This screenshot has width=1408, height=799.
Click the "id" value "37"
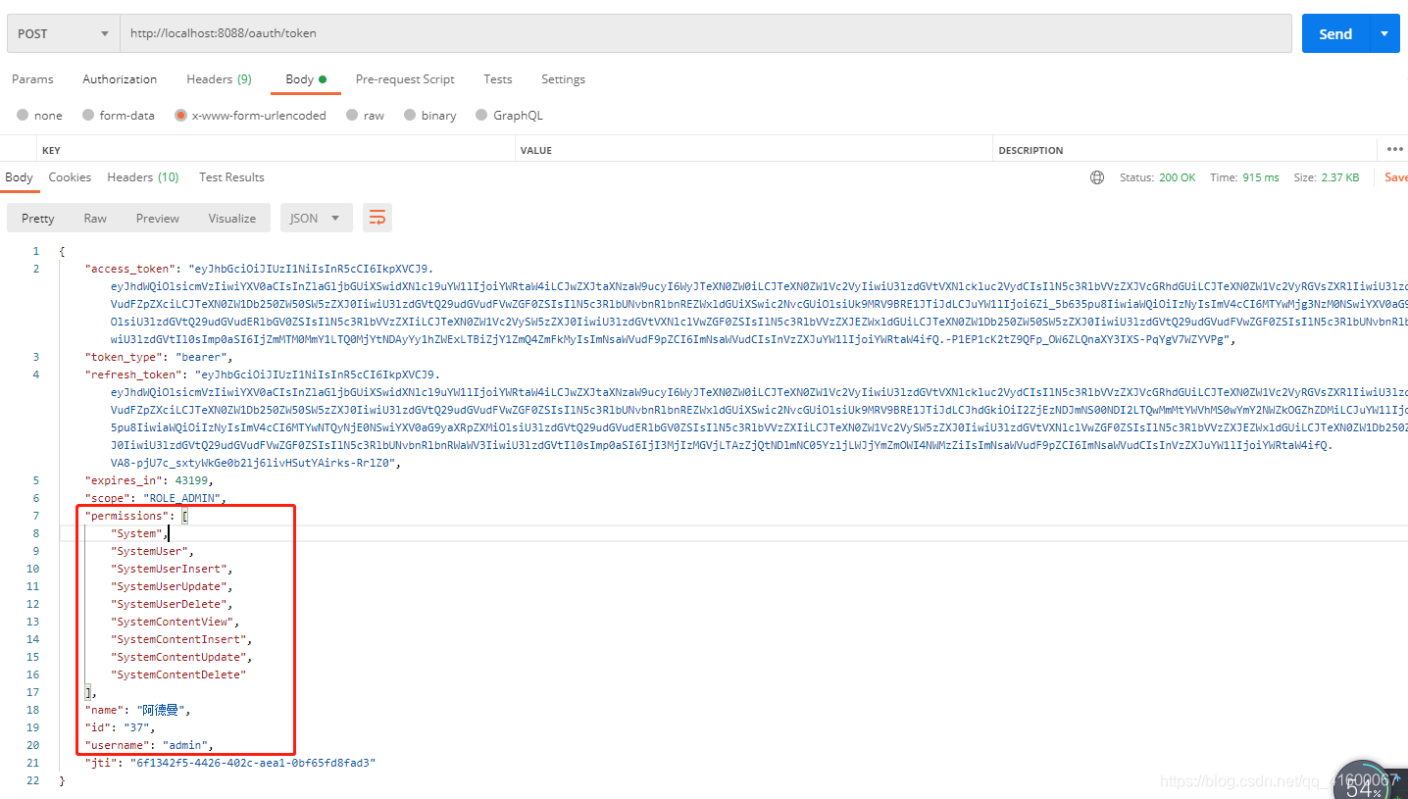pos(136,727)
